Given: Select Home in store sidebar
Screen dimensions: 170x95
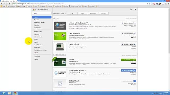Looking at the screenshot, I should (42, 17).
